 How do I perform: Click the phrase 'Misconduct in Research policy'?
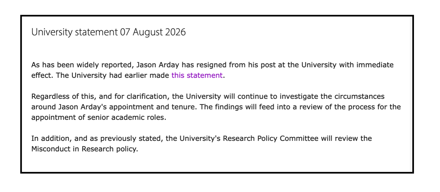85,149
